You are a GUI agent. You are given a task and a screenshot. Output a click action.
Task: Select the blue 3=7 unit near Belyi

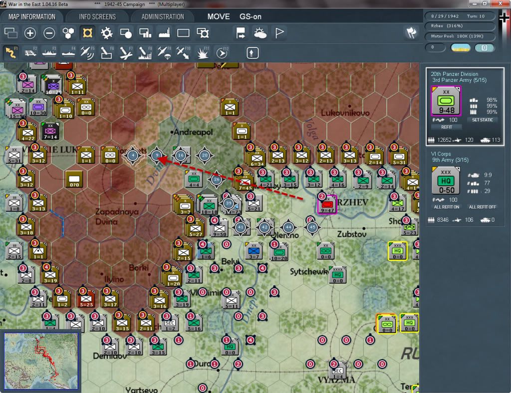click(x=254, y=251)
